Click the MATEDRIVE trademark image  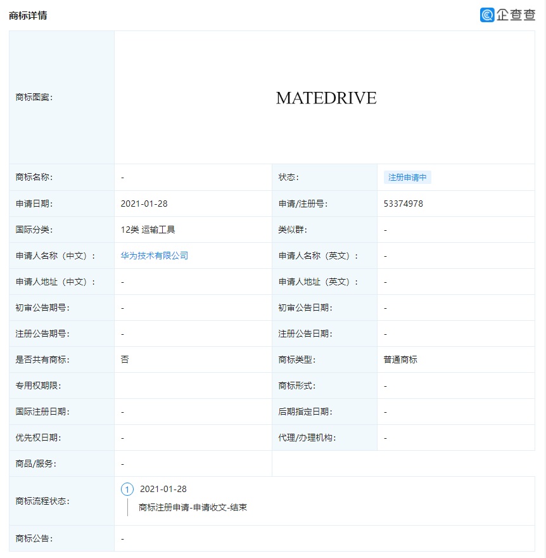[326, 98]
